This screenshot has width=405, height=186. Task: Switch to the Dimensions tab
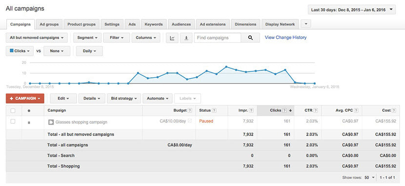tap(245, 24)
